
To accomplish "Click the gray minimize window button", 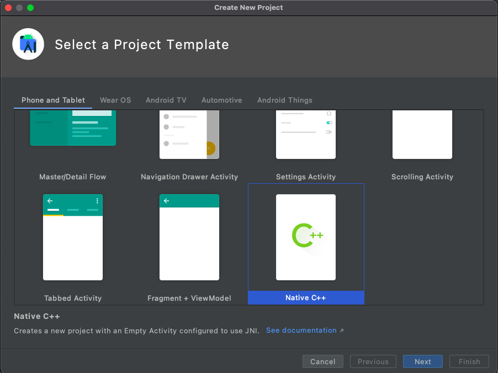I will pyautogui.click(x=19, y=8).
